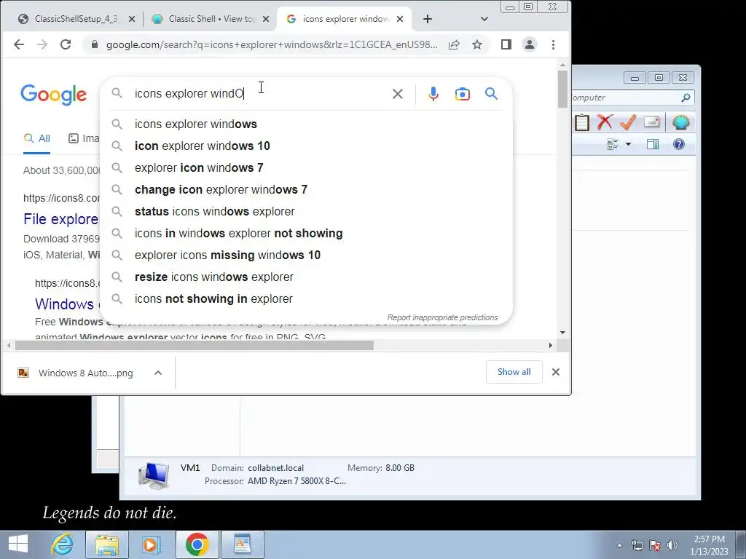Viewport: 746px width, 559px height.
Task: Click the network tray icon
Action: tap(637, 545)
